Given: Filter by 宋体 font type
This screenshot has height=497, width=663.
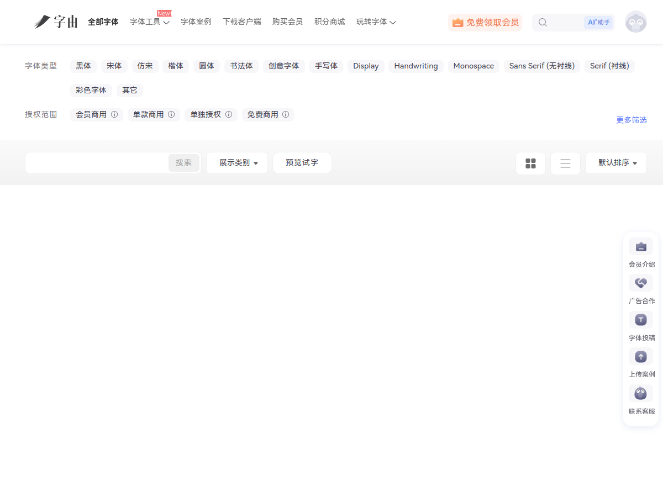Looking at the screenshot, I should coord(114,66).
